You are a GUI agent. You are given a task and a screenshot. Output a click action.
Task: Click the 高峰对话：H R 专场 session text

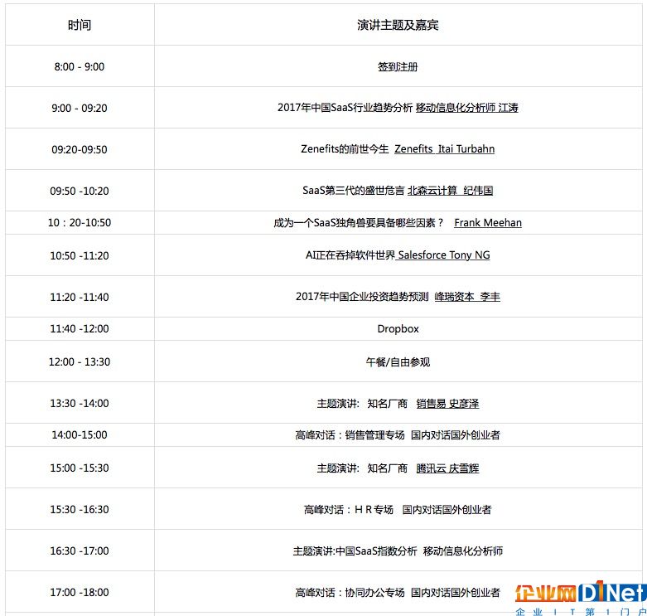click(x=349, y=510)
